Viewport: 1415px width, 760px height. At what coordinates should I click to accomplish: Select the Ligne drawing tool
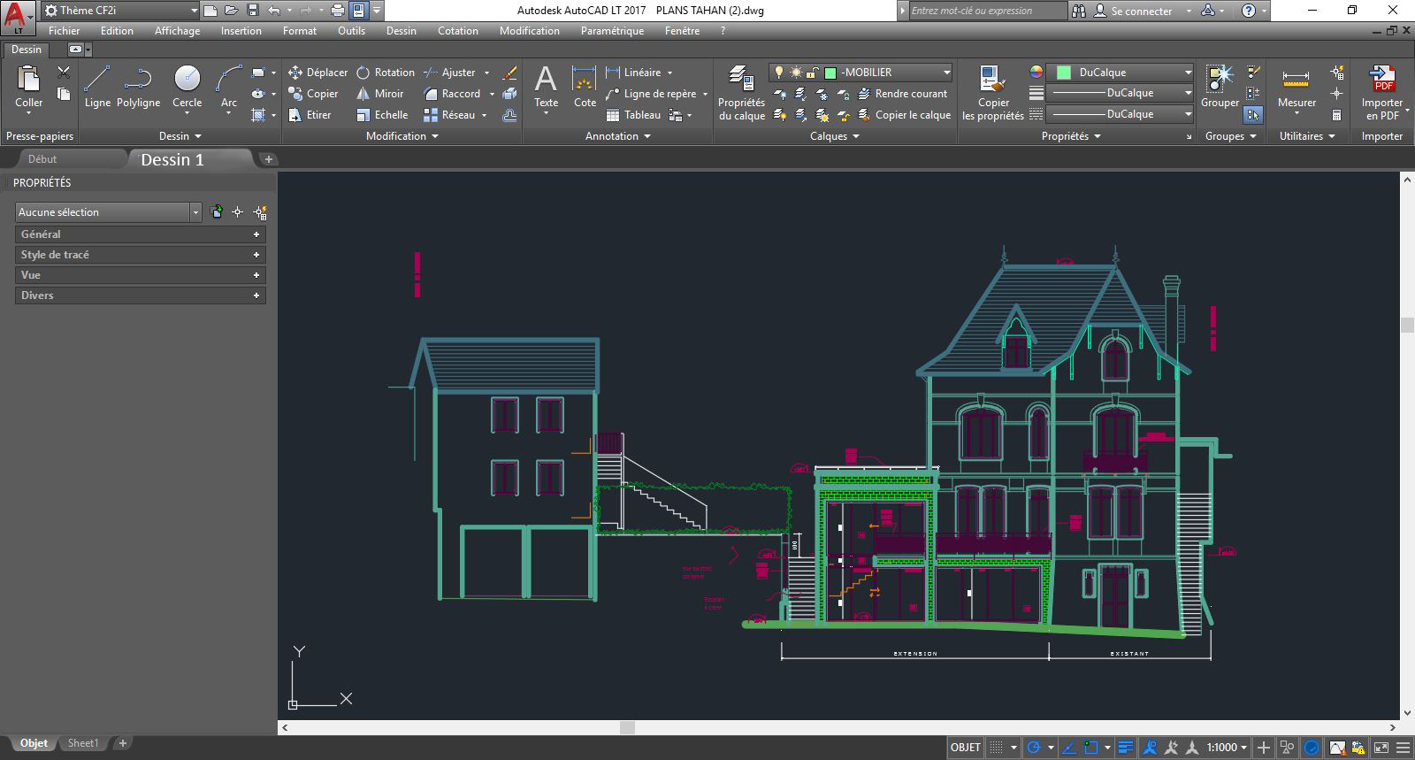97,87
